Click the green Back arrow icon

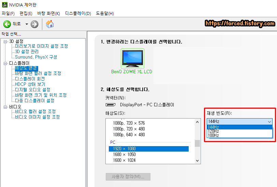[7, 24]
